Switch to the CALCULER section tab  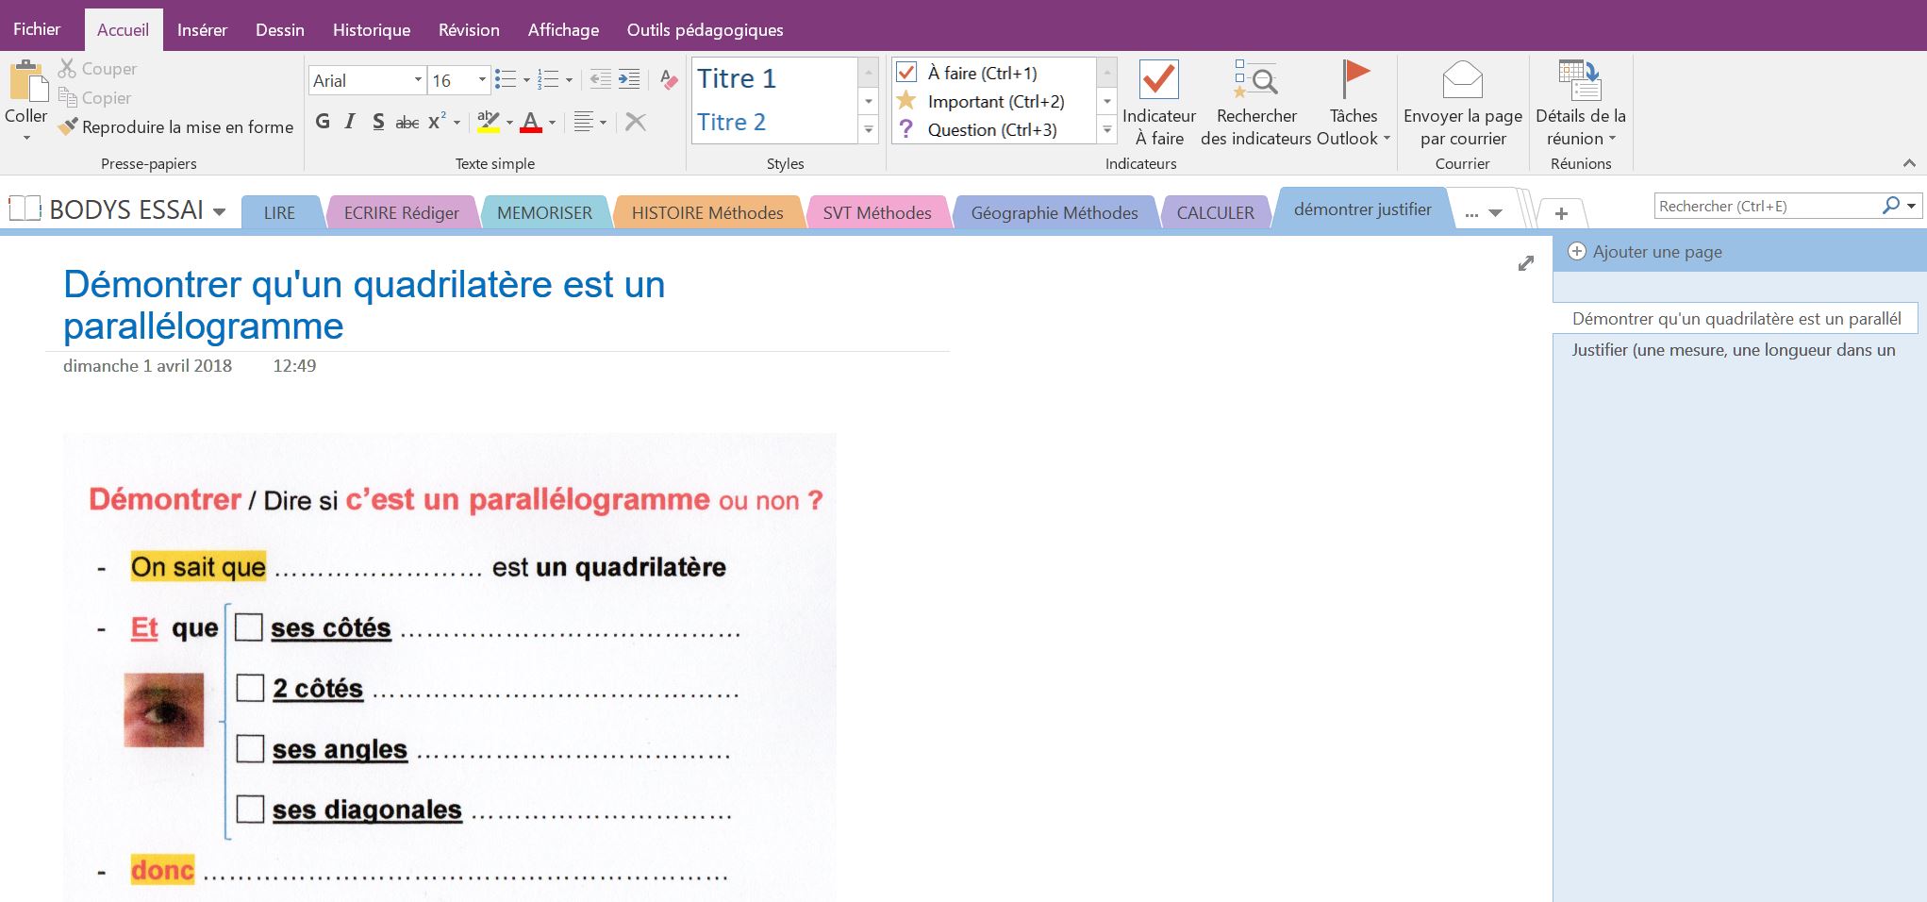click(1215, 213)
